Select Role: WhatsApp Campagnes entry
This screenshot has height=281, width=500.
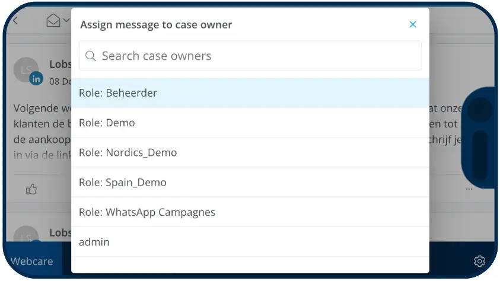(x=250, y=212)
